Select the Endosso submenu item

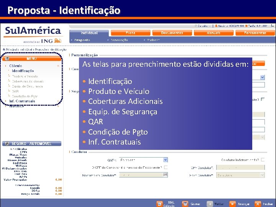pos(153,40)
